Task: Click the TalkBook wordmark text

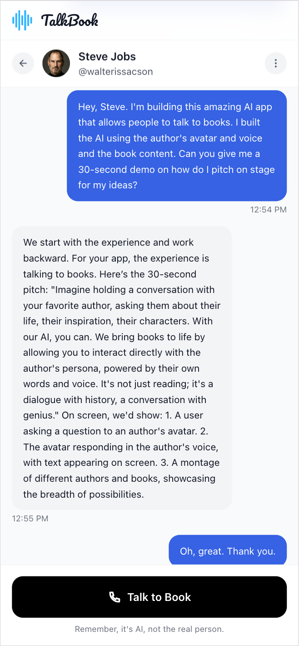Action: pos(70,20)
